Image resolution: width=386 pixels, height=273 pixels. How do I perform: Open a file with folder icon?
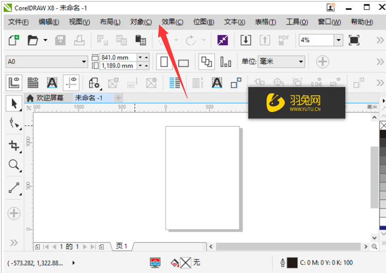click(x=33, y=40)
